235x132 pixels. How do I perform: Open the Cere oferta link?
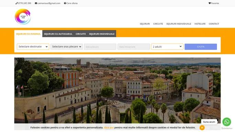72,3
